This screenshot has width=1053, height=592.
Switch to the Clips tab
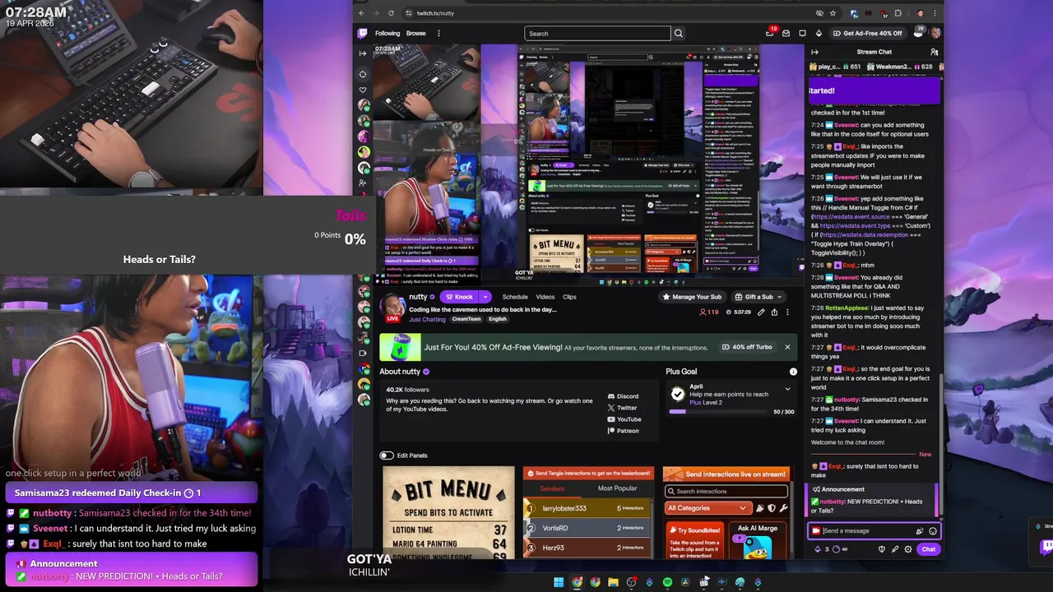click(569, 297)
